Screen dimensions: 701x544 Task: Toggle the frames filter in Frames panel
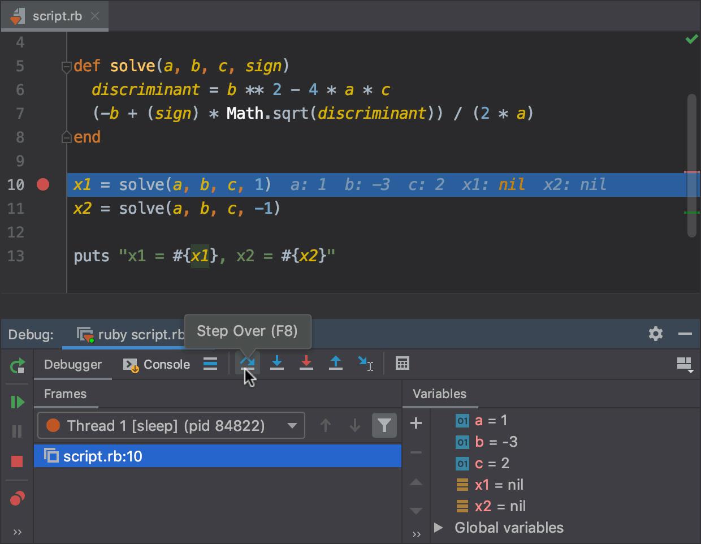click(384, 425)
